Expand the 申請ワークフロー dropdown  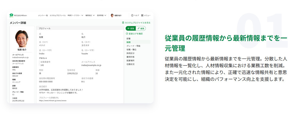75,15
